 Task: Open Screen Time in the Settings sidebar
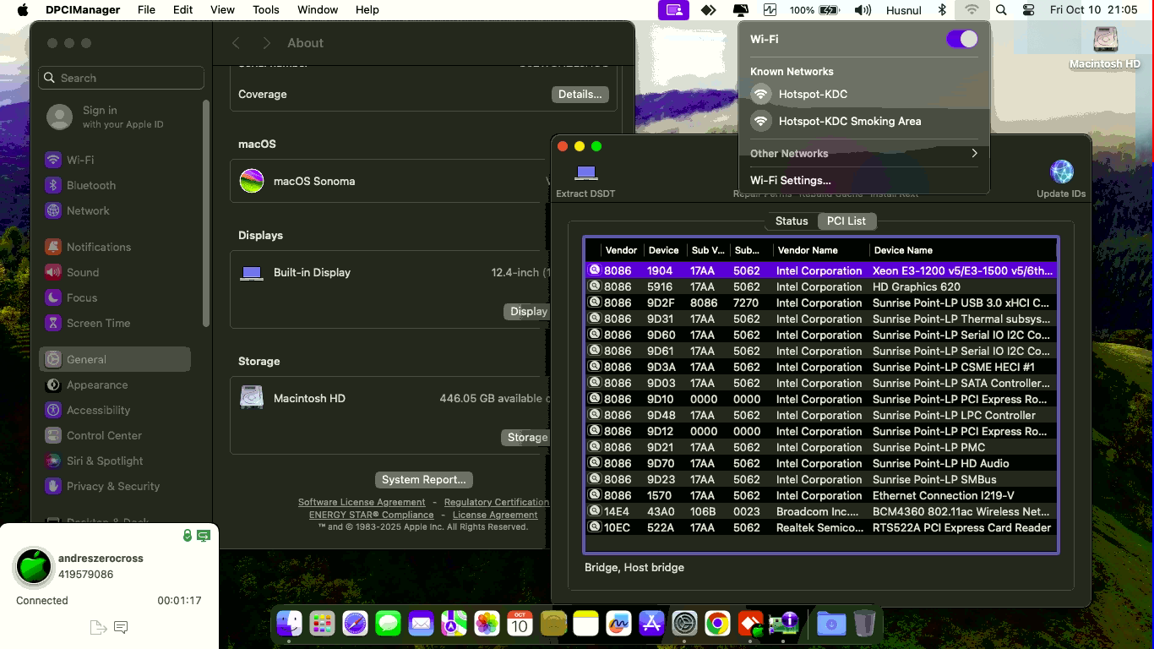[x=115, y=323]
